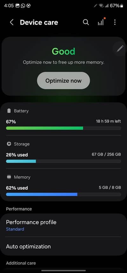Tap the blue Standard profile value
Screen dimensions: 127x273
[x=15, y=229]
